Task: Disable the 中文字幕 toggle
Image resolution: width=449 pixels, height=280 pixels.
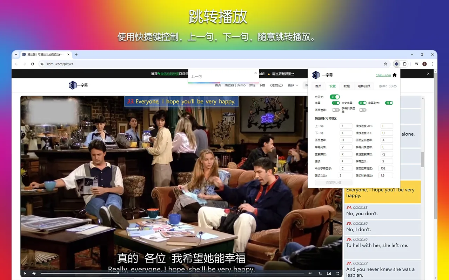Action: (362, 103)
